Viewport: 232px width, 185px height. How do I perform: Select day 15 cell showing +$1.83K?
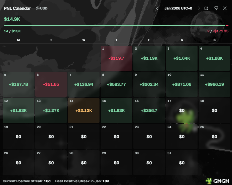click(116, 110)
